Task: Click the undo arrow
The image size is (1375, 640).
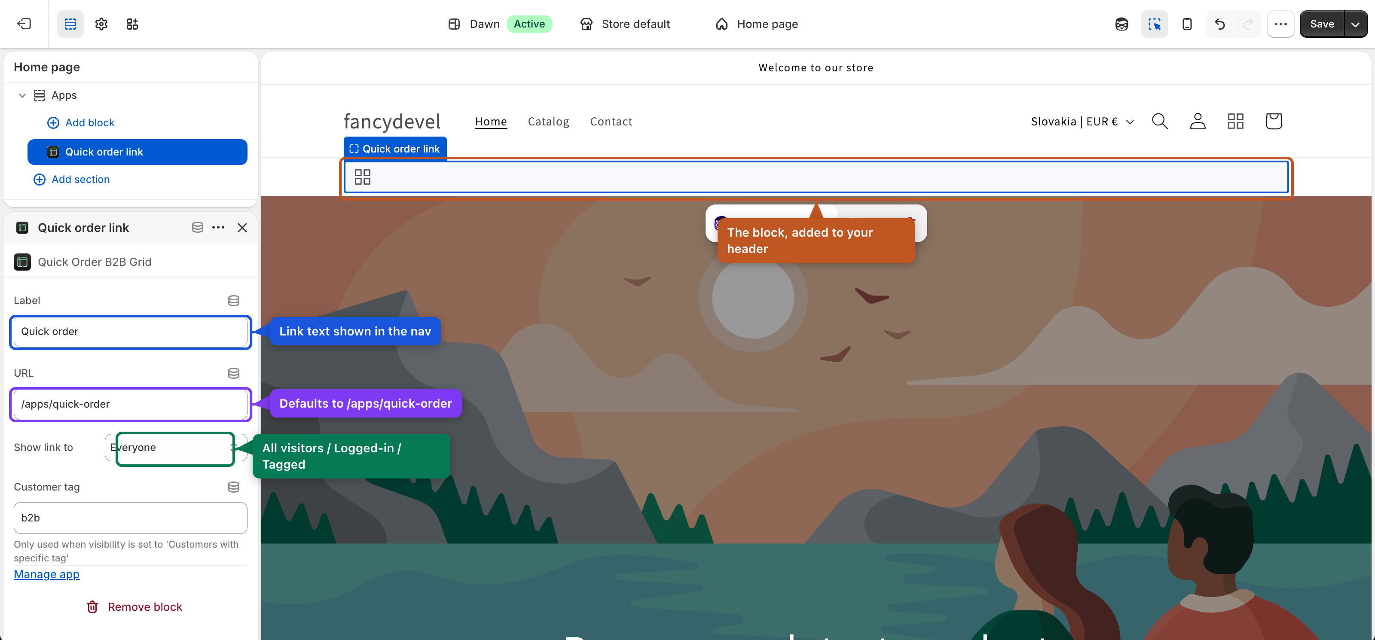Action: (1220, 24)
